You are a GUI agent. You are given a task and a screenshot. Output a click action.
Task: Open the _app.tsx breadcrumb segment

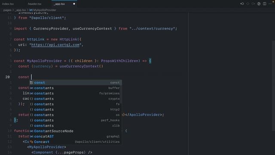20,10
